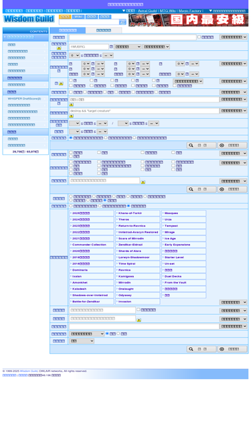Select the Scars of Mirrodin block
This screenshot has width=251, height=446.
[138, 238]
